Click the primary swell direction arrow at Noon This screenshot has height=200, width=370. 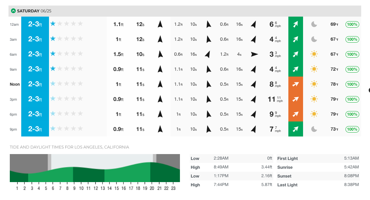click(160, 84)
